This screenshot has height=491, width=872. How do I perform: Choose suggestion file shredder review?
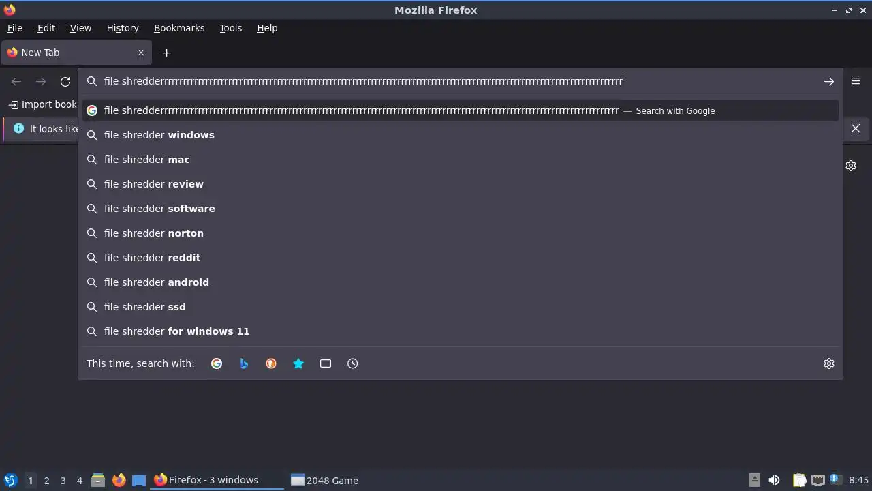tap(461, 184)
